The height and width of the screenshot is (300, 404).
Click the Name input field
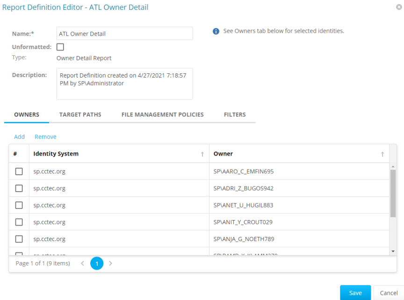[x=125, y=34]
